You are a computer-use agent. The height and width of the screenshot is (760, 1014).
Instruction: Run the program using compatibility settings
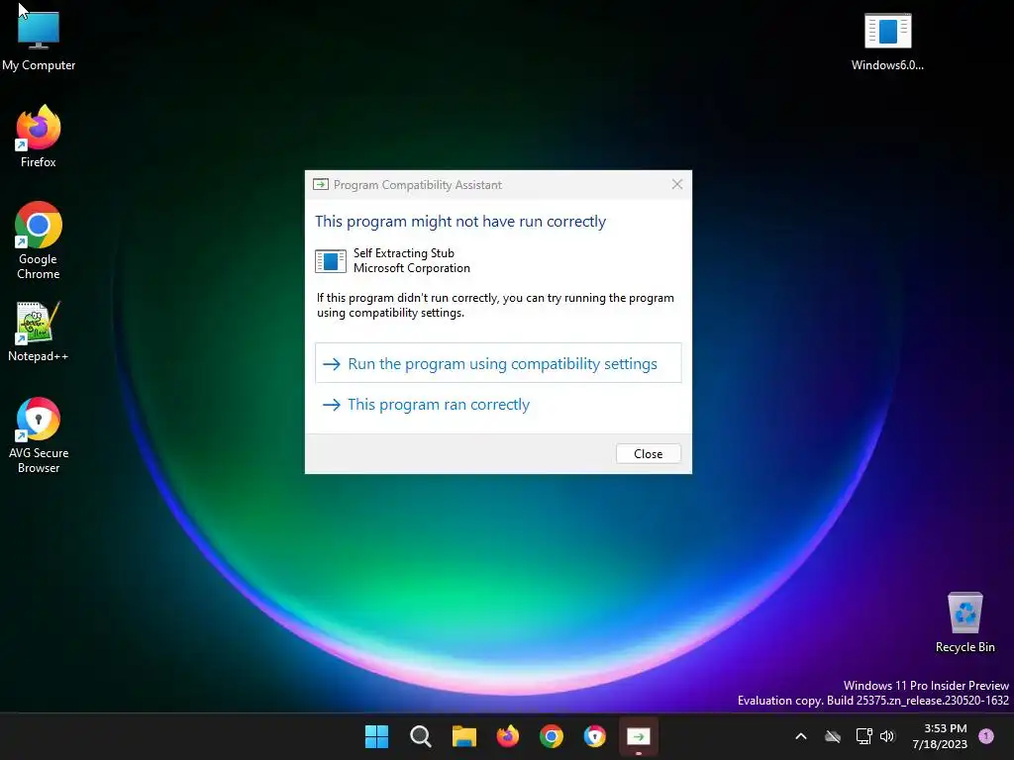coord(498,363)
